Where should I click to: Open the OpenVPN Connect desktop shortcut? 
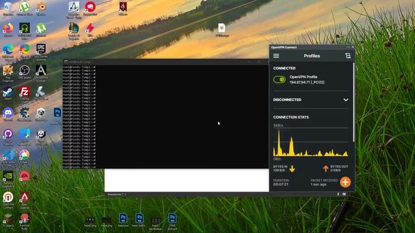8,200
